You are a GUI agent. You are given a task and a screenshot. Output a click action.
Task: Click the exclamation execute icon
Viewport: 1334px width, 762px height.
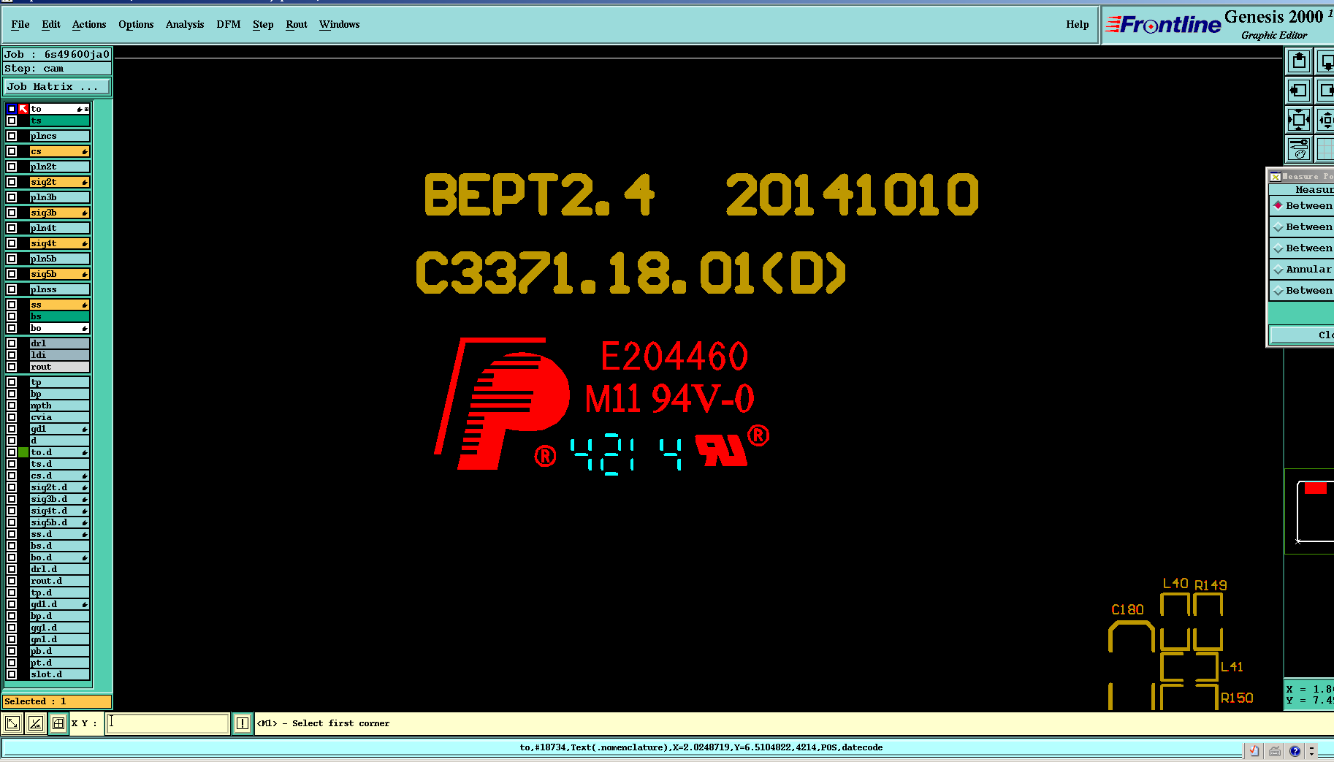[x=243, y=723]
